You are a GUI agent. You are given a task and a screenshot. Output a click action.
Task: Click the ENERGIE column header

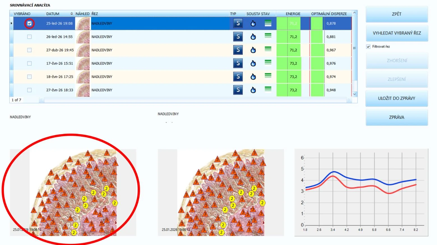pyautogui.click(x=293, y=14)
